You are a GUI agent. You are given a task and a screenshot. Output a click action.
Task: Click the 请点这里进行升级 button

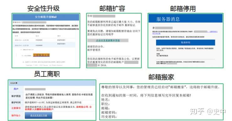(x=39, y=115)
